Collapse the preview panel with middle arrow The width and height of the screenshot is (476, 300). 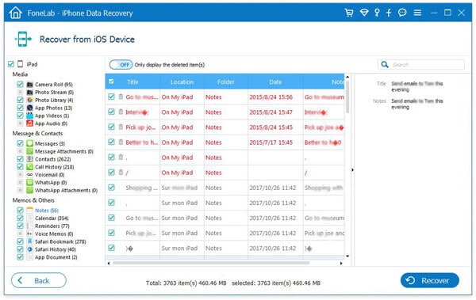click(352, 170)
